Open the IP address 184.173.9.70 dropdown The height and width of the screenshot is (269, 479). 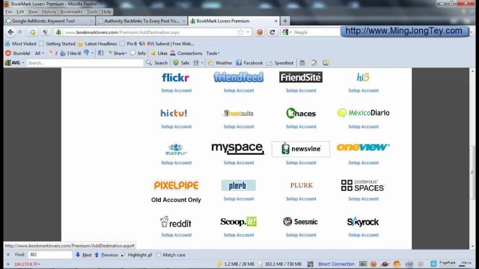point(27,264)
